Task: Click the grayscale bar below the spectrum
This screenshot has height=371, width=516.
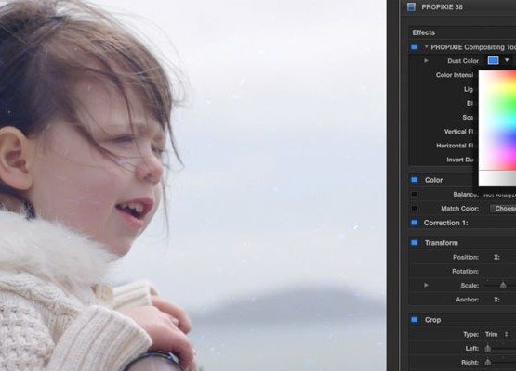Action: tap(497, 178)
